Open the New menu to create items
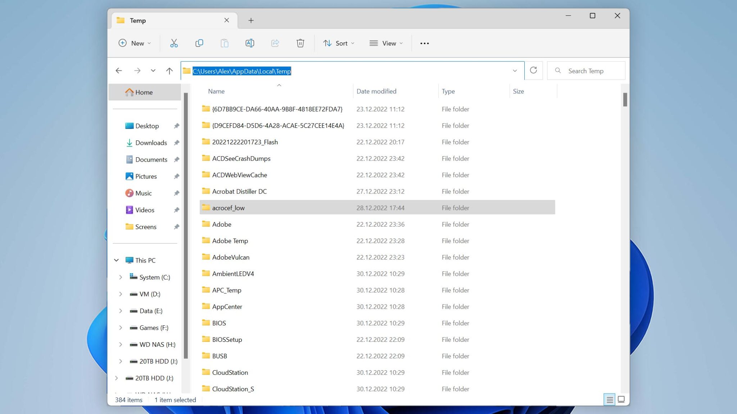This screenshot has width=737, height=414. (134, 43)
